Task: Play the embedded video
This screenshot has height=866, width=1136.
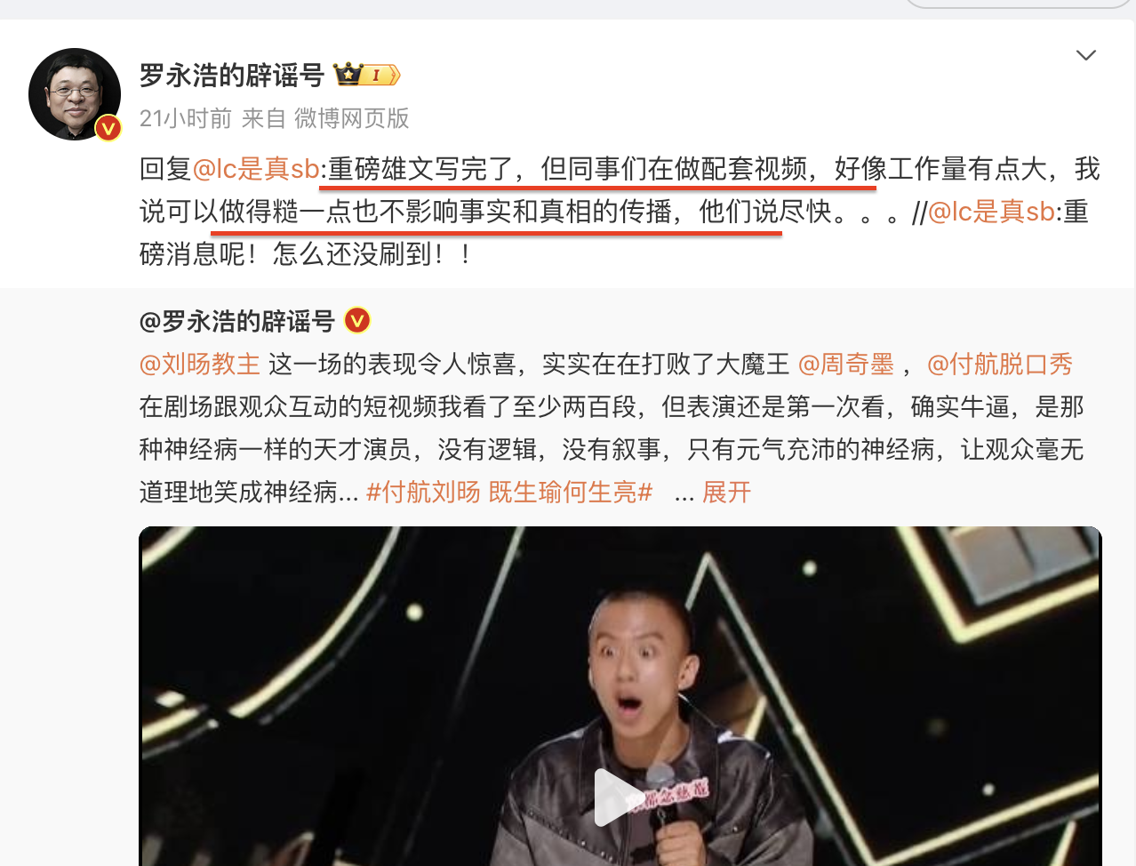Action: click(x=620, y=797)
